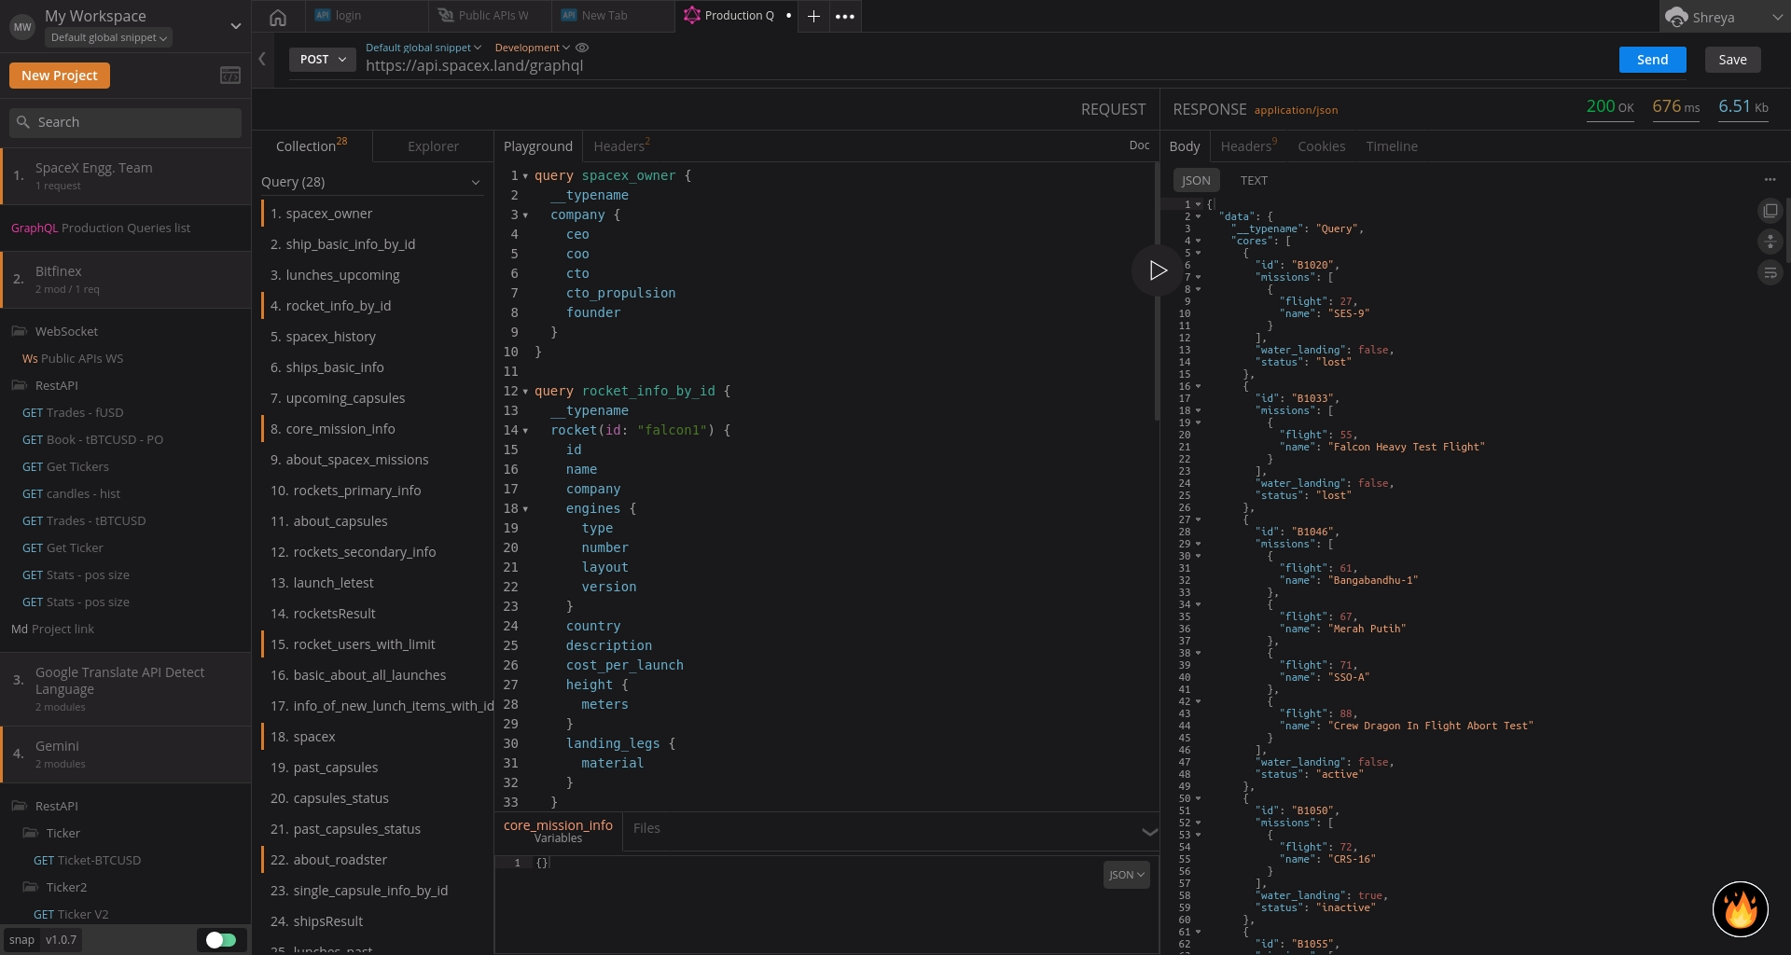Open the Md Project link item
The width and height of the screenshot is (1791, 955).
(52, 630)
